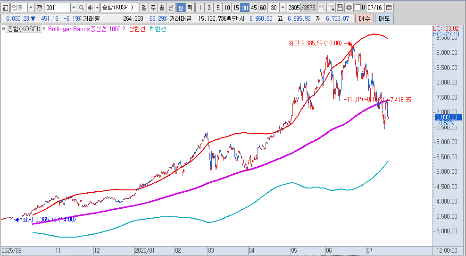Viewport: 466px width, 256px height.
Task: Click the LC:103,02 indicator text
Action: tap(446, 29)
